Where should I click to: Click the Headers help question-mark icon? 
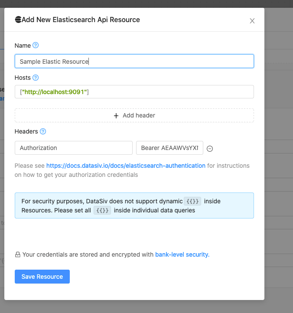(43, 131)
